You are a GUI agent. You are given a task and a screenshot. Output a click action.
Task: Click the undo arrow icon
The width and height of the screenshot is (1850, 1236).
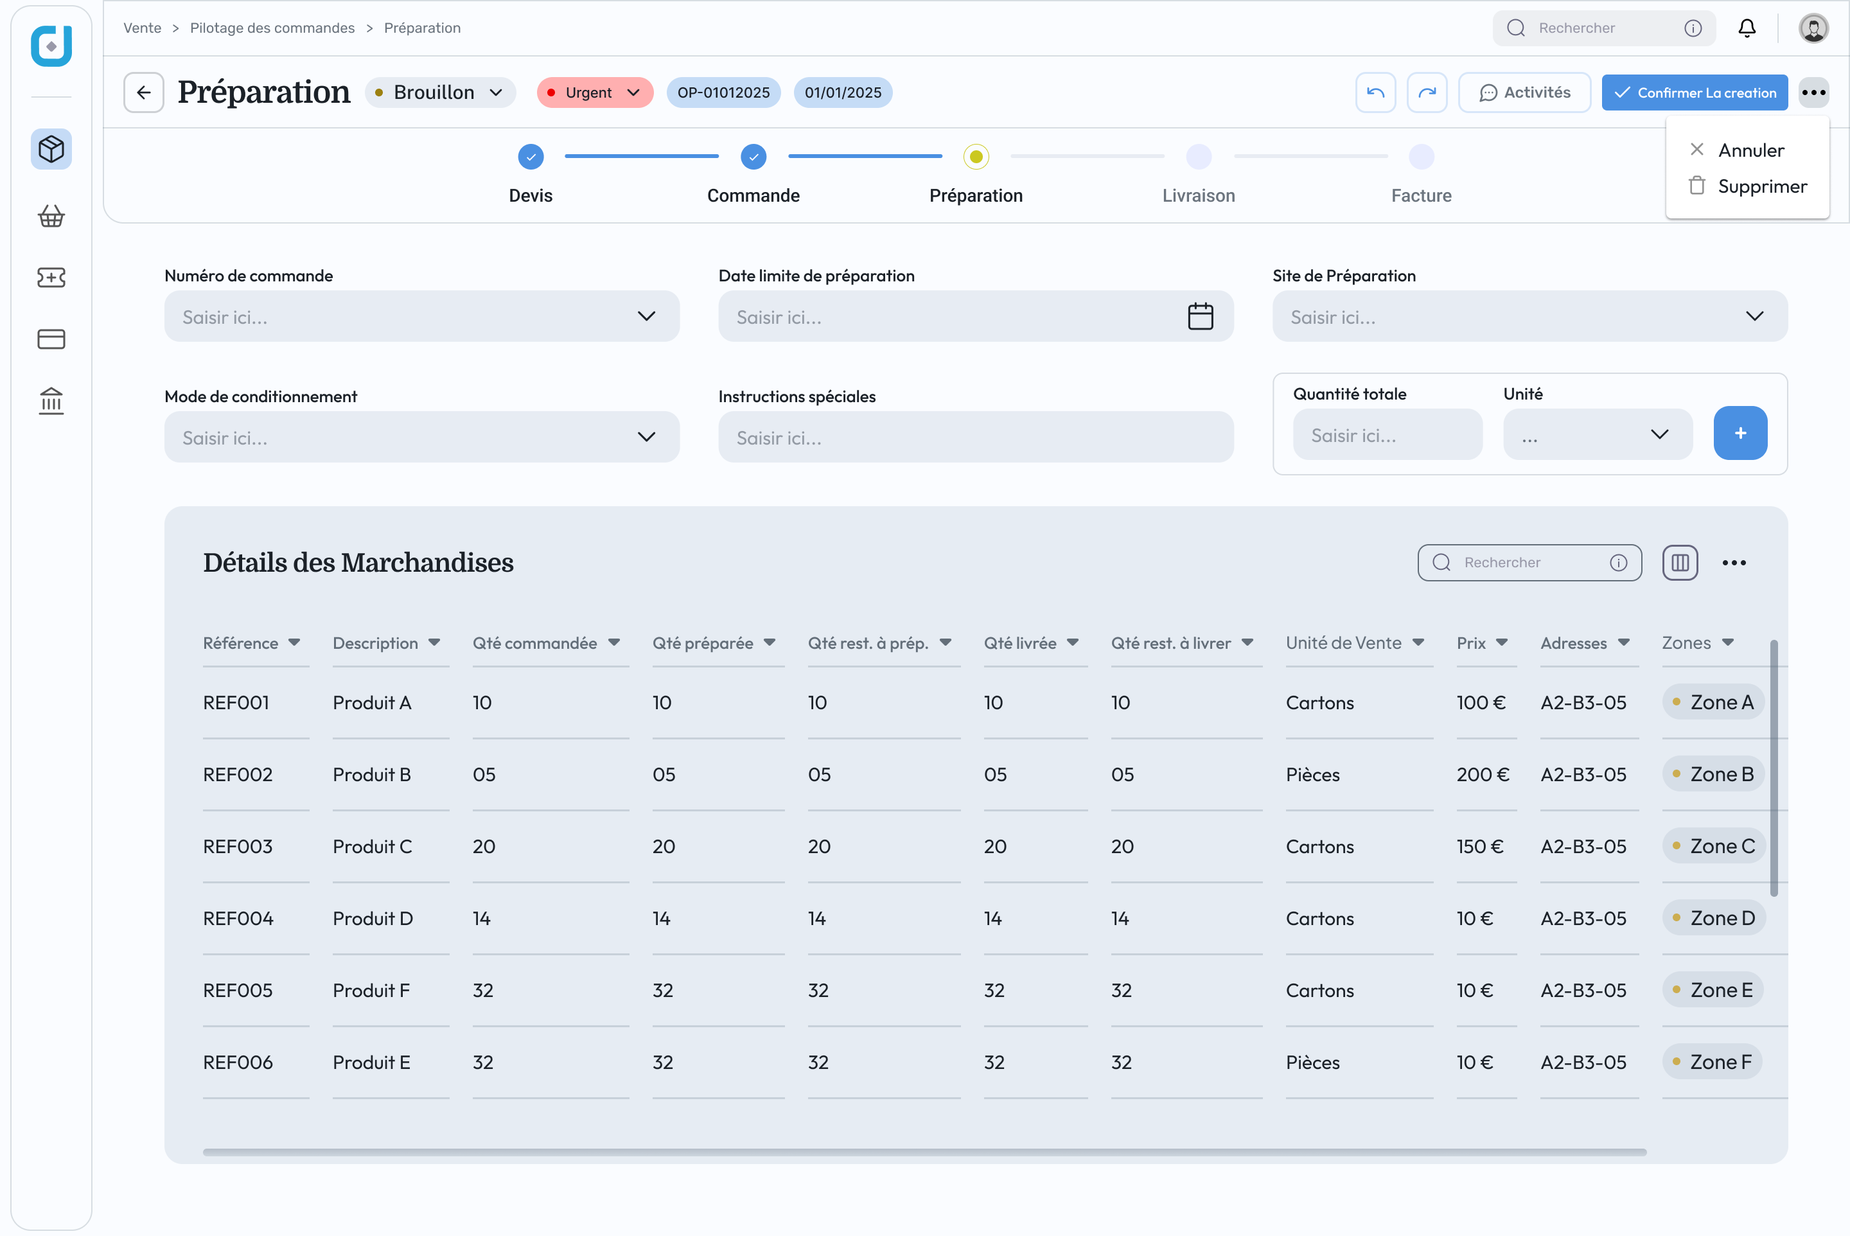[x=1375, y=93]
